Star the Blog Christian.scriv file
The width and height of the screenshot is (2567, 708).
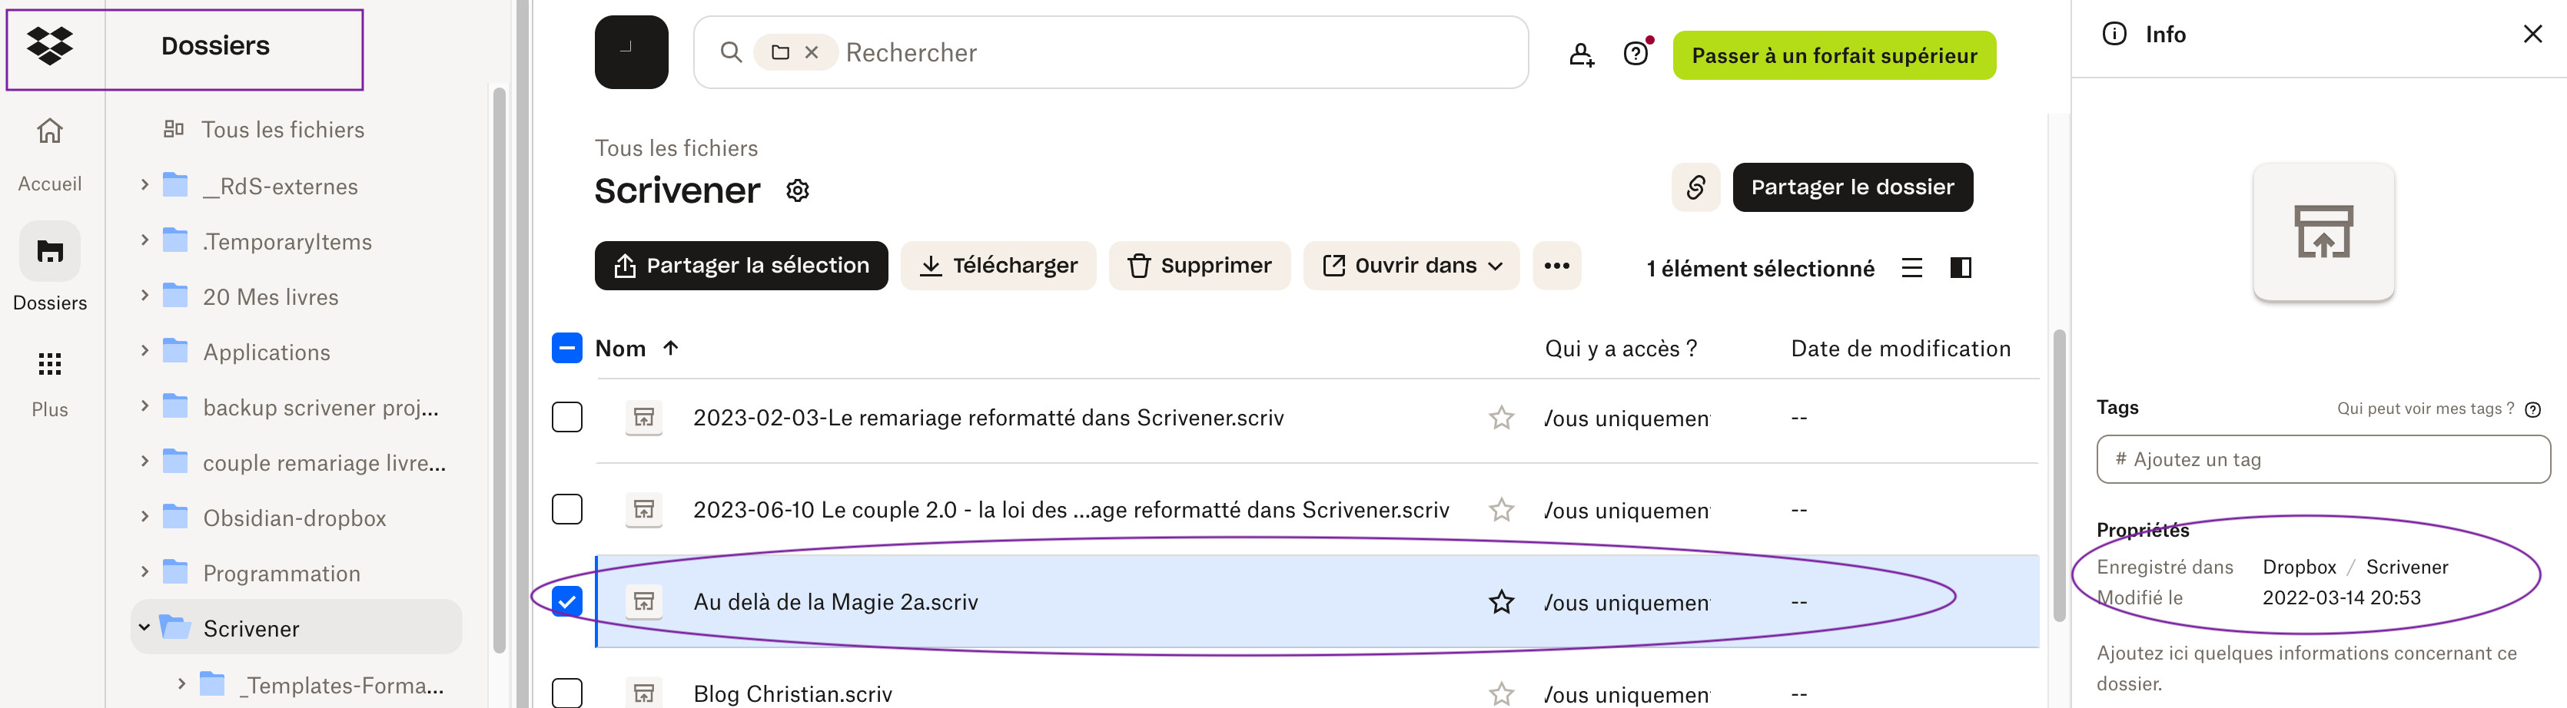[1501, 693]
